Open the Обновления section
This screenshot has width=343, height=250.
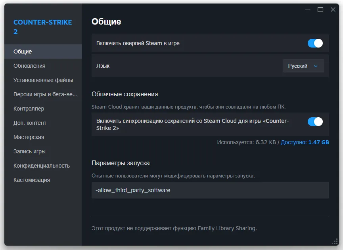(43, 66)
